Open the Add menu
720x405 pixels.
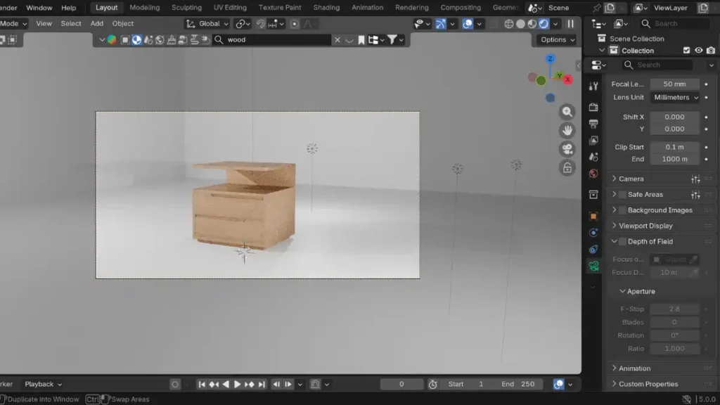[96, 24]
